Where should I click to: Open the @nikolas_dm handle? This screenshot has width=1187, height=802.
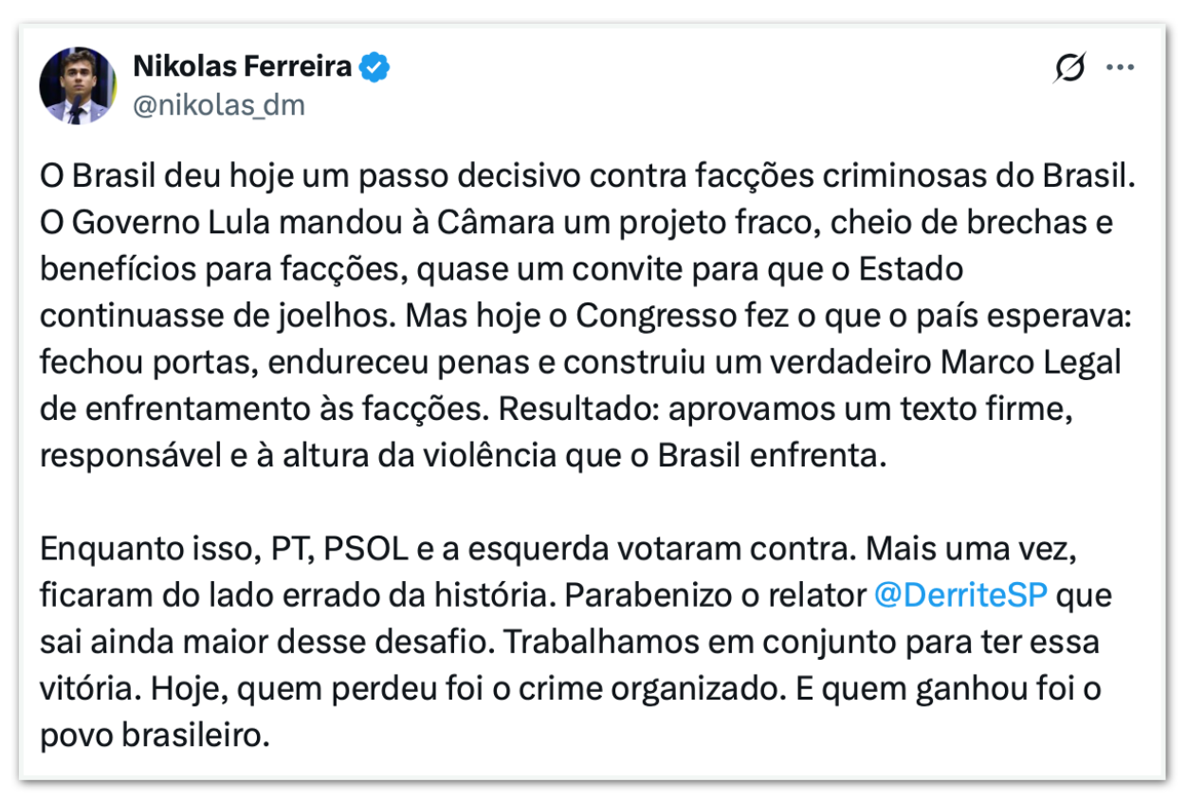coord(219,105)
